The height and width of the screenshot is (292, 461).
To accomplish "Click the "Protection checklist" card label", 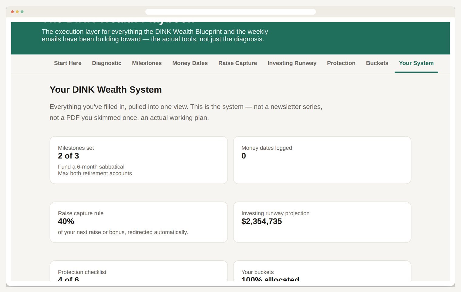I will pyautogui.click(x=82, y=272).
